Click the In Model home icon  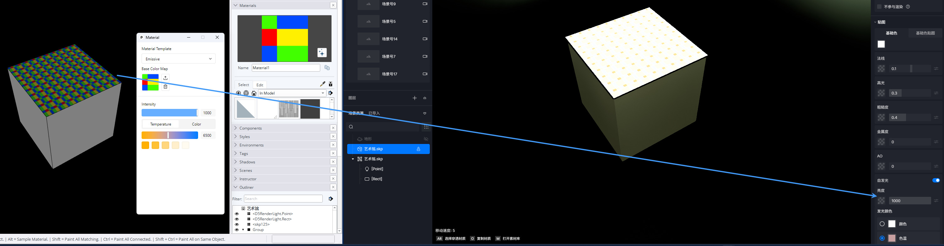pyautogui.click(x=254, y=93)
